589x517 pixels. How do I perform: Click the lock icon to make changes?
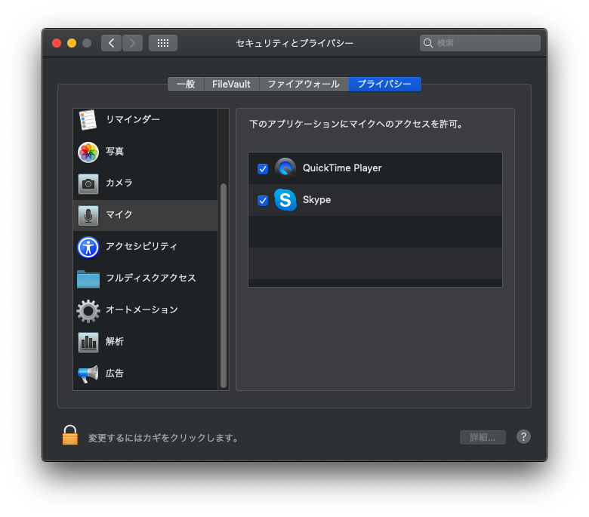[x=70, y=435]
